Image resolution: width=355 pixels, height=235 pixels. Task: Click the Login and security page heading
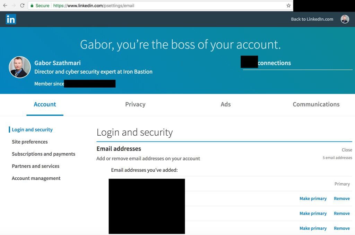[135, 133]
